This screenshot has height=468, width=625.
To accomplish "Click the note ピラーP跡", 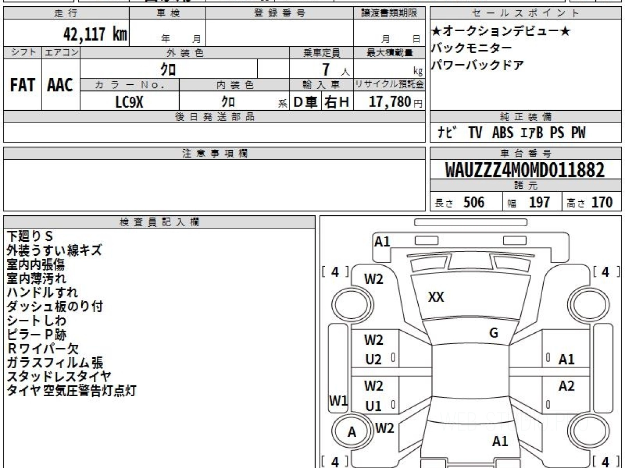I will click(36, 334).
